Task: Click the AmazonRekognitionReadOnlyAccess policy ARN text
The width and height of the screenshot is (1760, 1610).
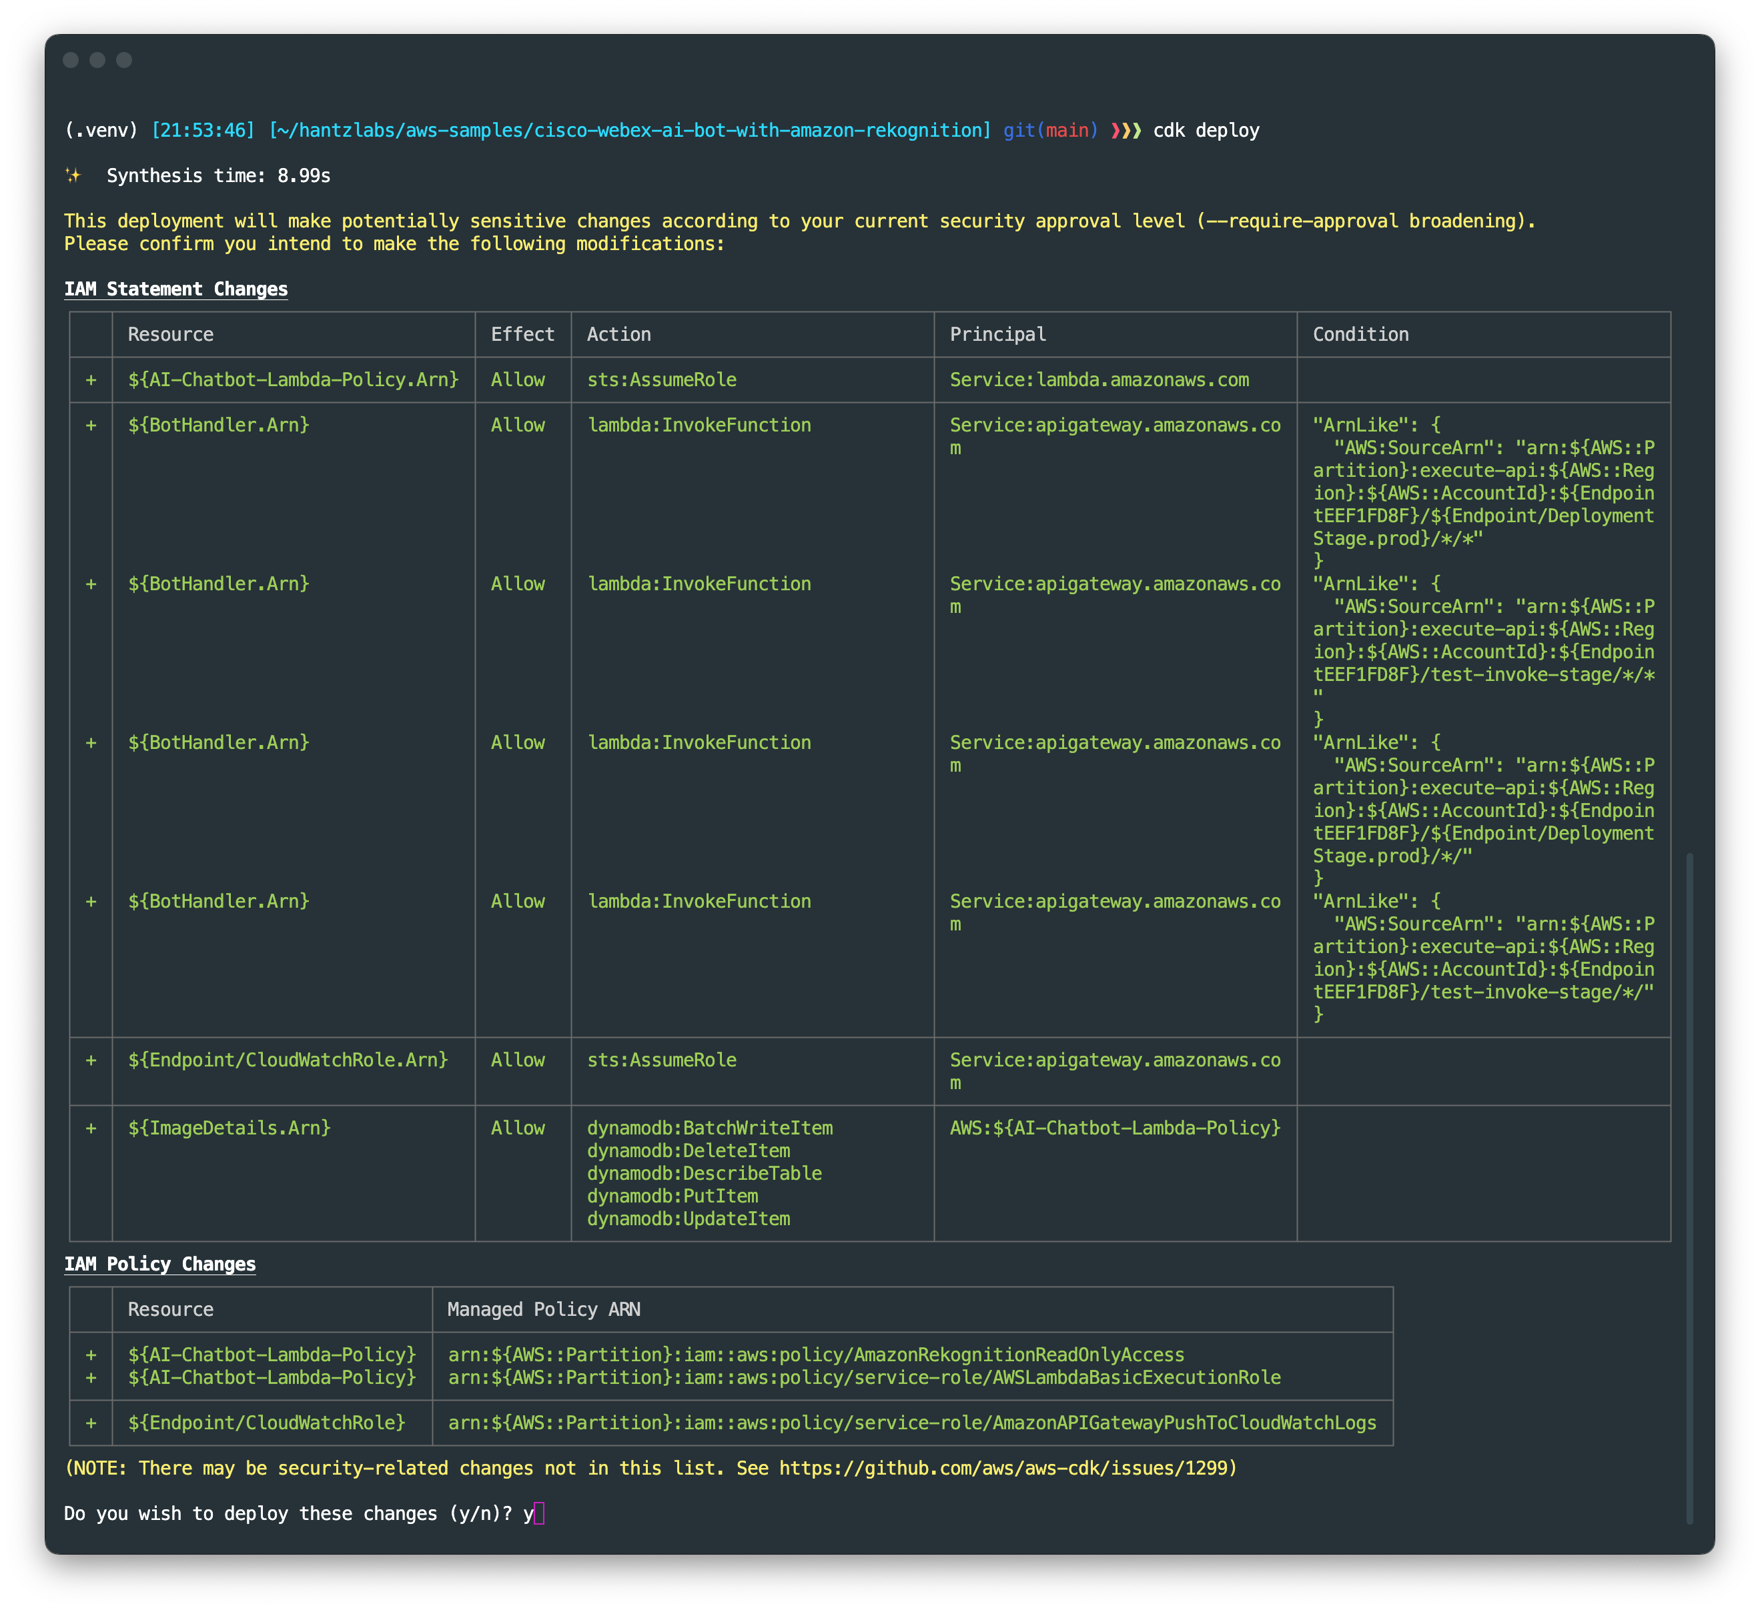Action: tap(815, 1355)
